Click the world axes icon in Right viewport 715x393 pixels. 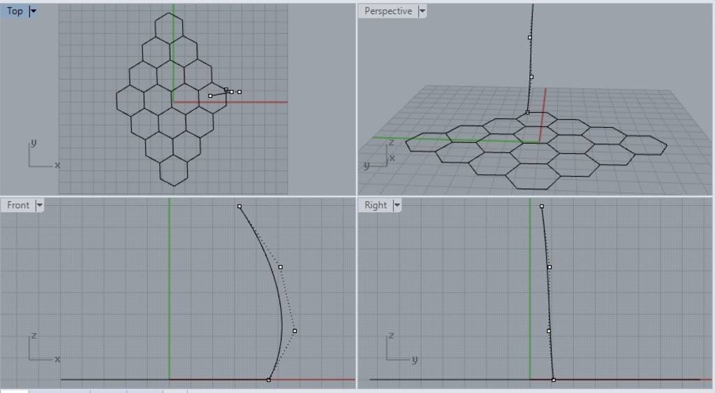click(x=401, y=348)
